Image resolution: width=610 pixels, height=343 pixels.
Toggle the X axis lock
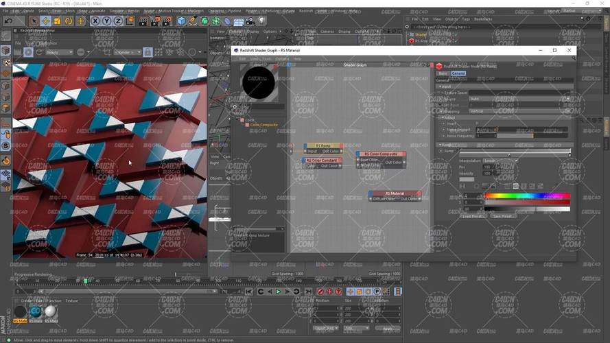95,21
